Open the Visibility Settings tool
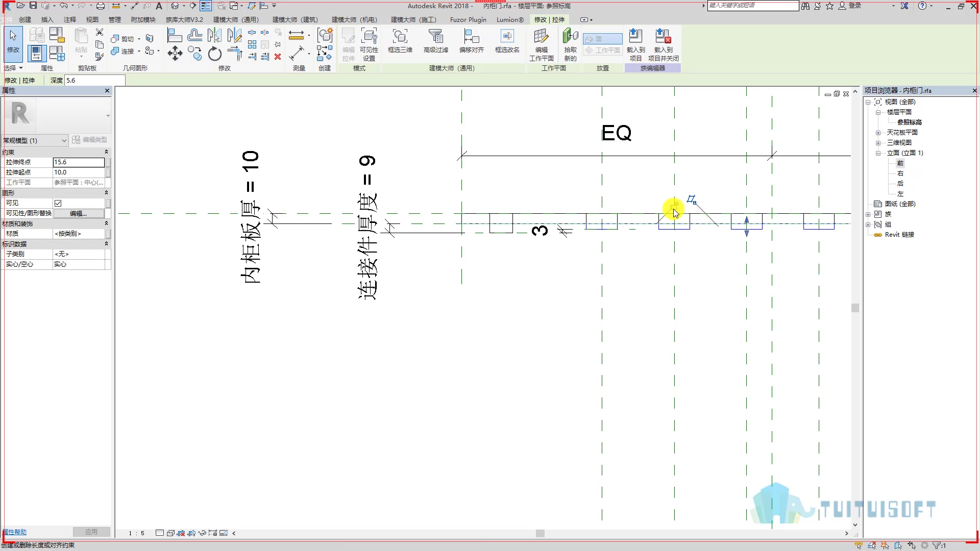980x551 pixels. pos(369,44)
